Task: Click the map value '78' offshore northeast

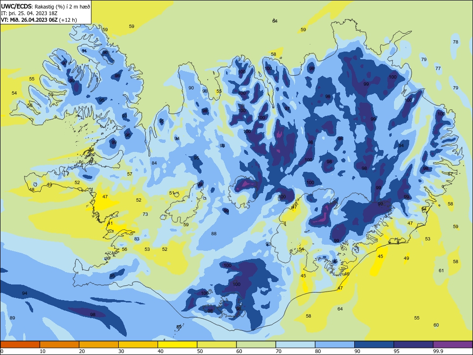Action: [x=455, y=42]
